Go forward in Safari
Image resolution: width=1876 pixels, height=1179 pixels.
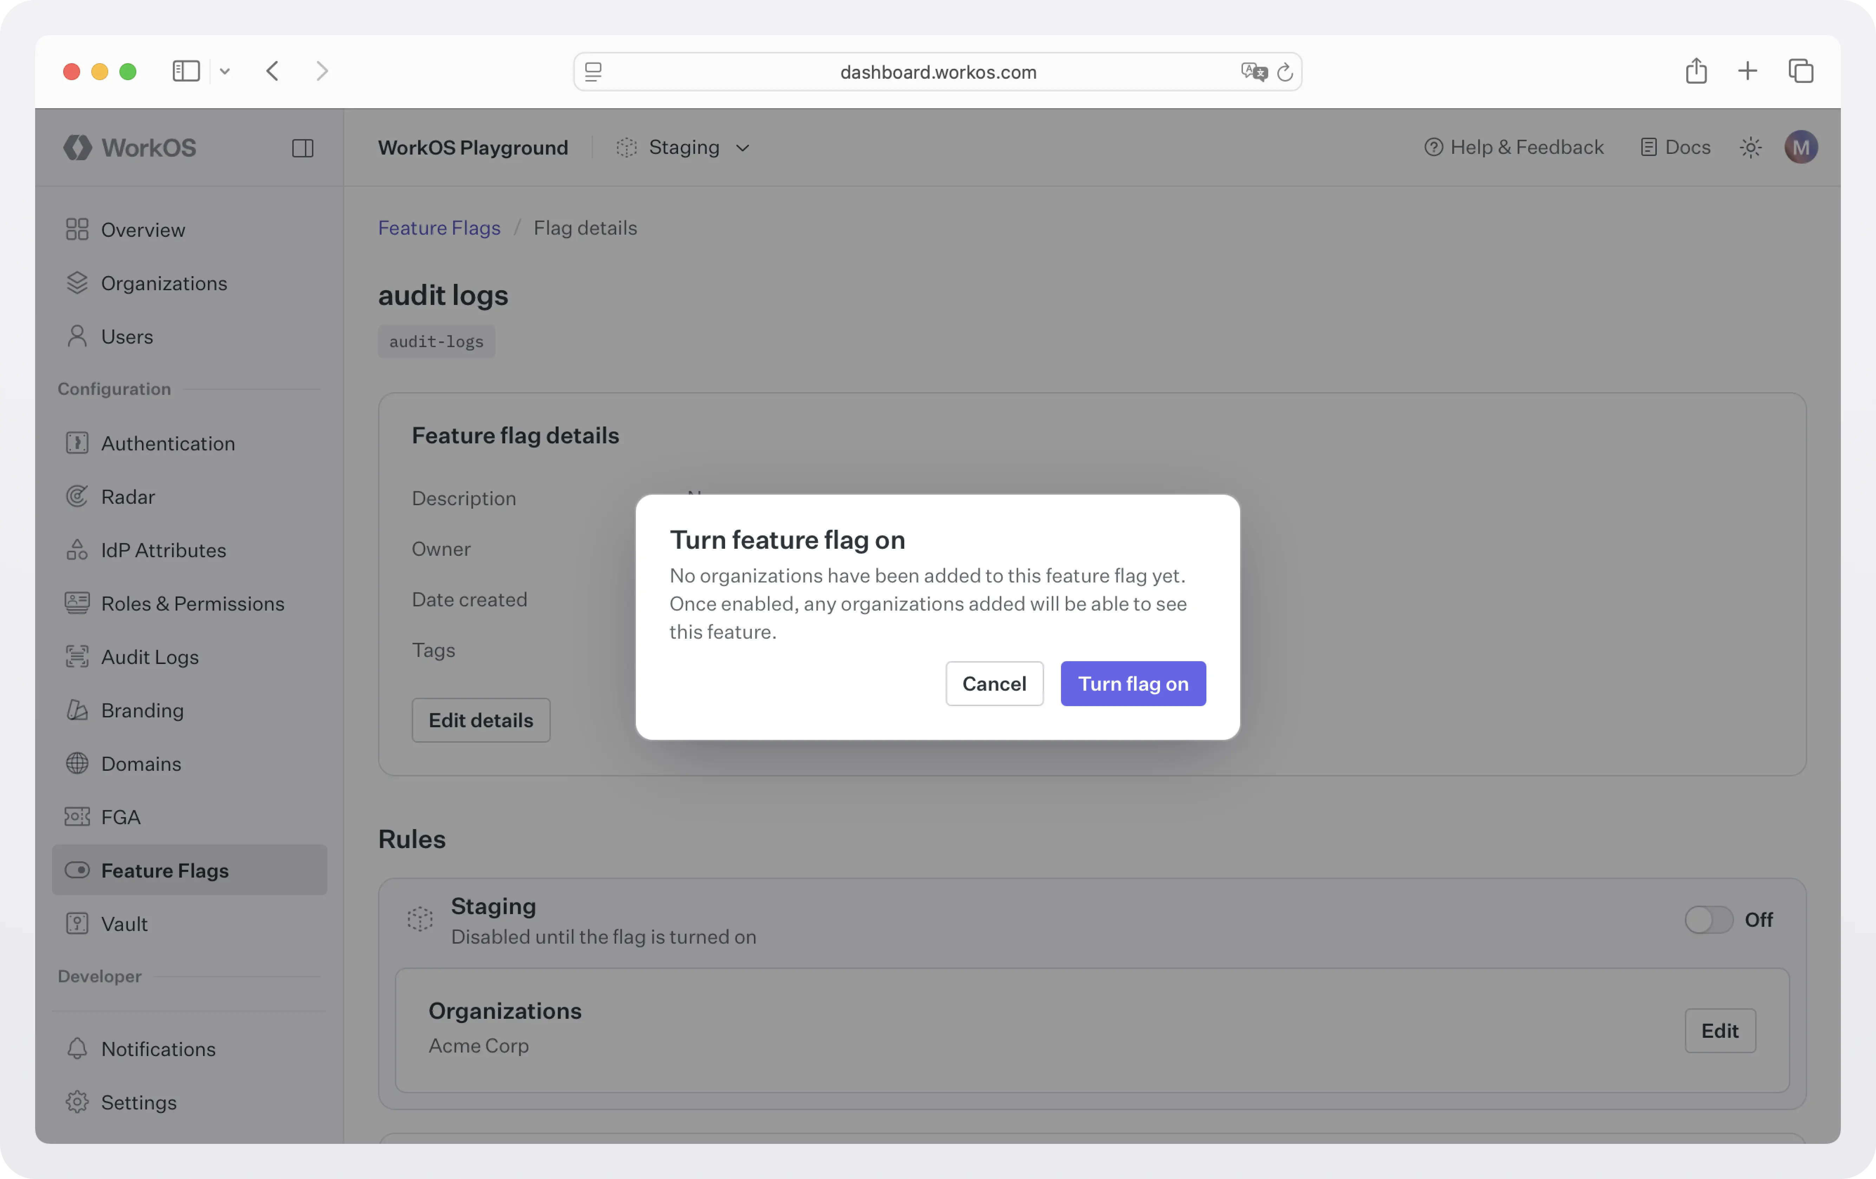click(322, 71)
